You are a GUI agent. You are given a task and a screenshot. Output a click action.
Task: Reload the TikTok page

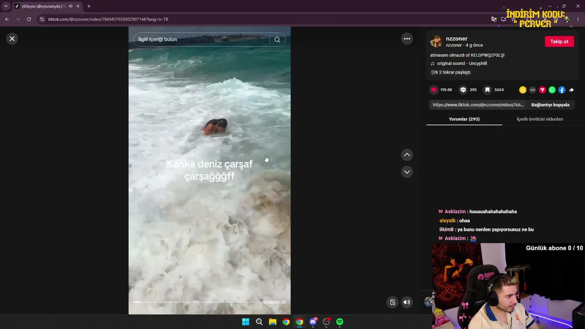click(x=29, y=19)
